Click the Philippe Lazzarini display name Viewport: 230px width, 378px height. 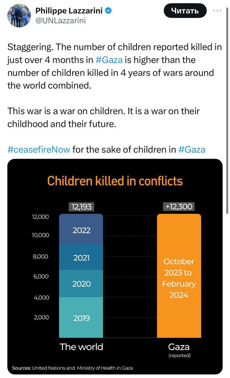tap(69, 11)
